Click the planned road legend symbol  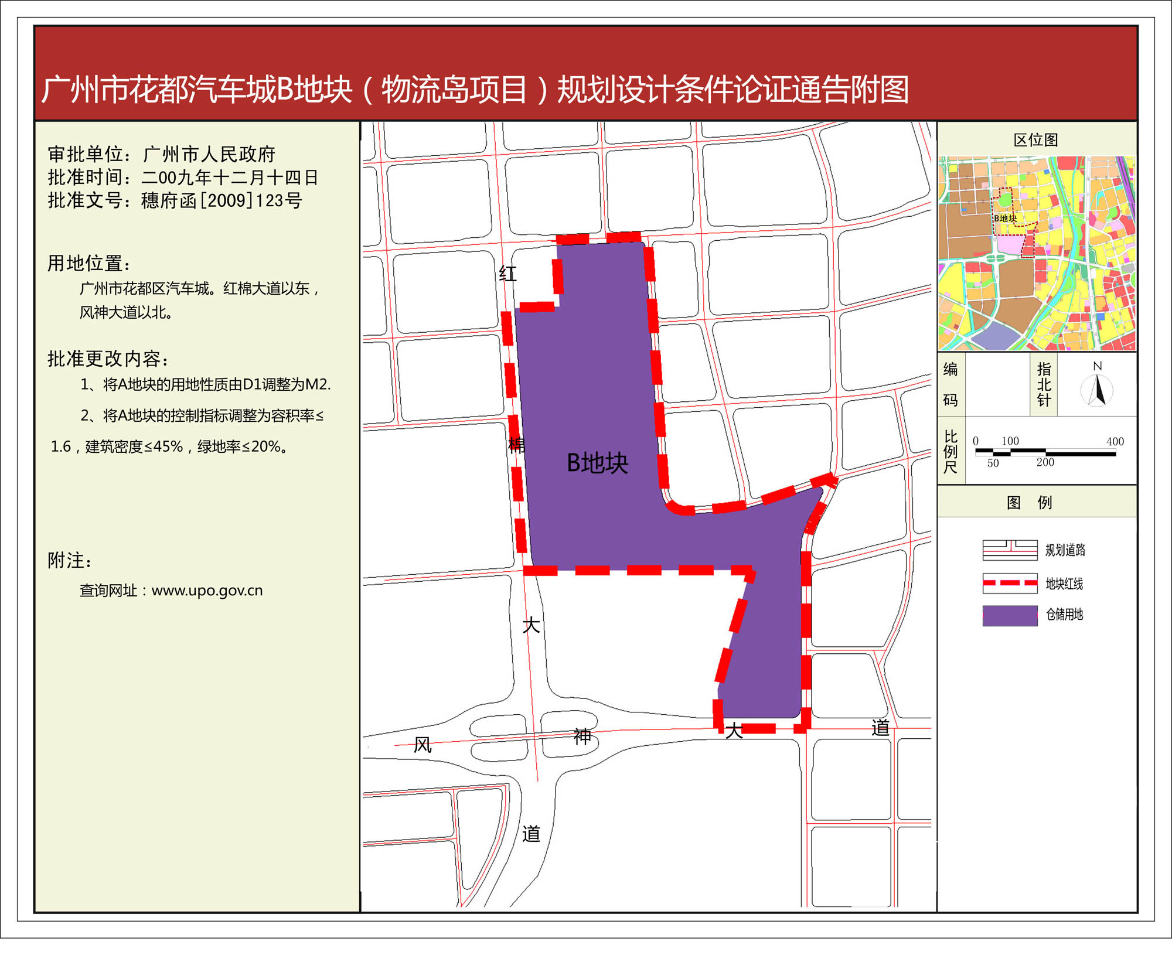point(1010,550)
